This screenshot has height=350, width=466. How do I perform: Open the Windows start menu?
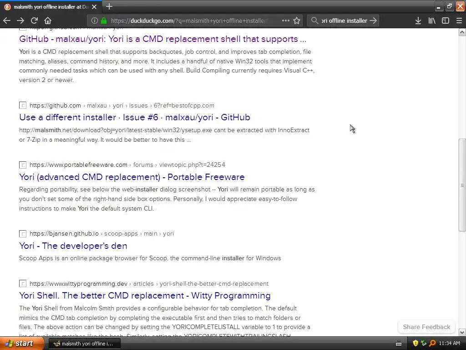(21, 344)
